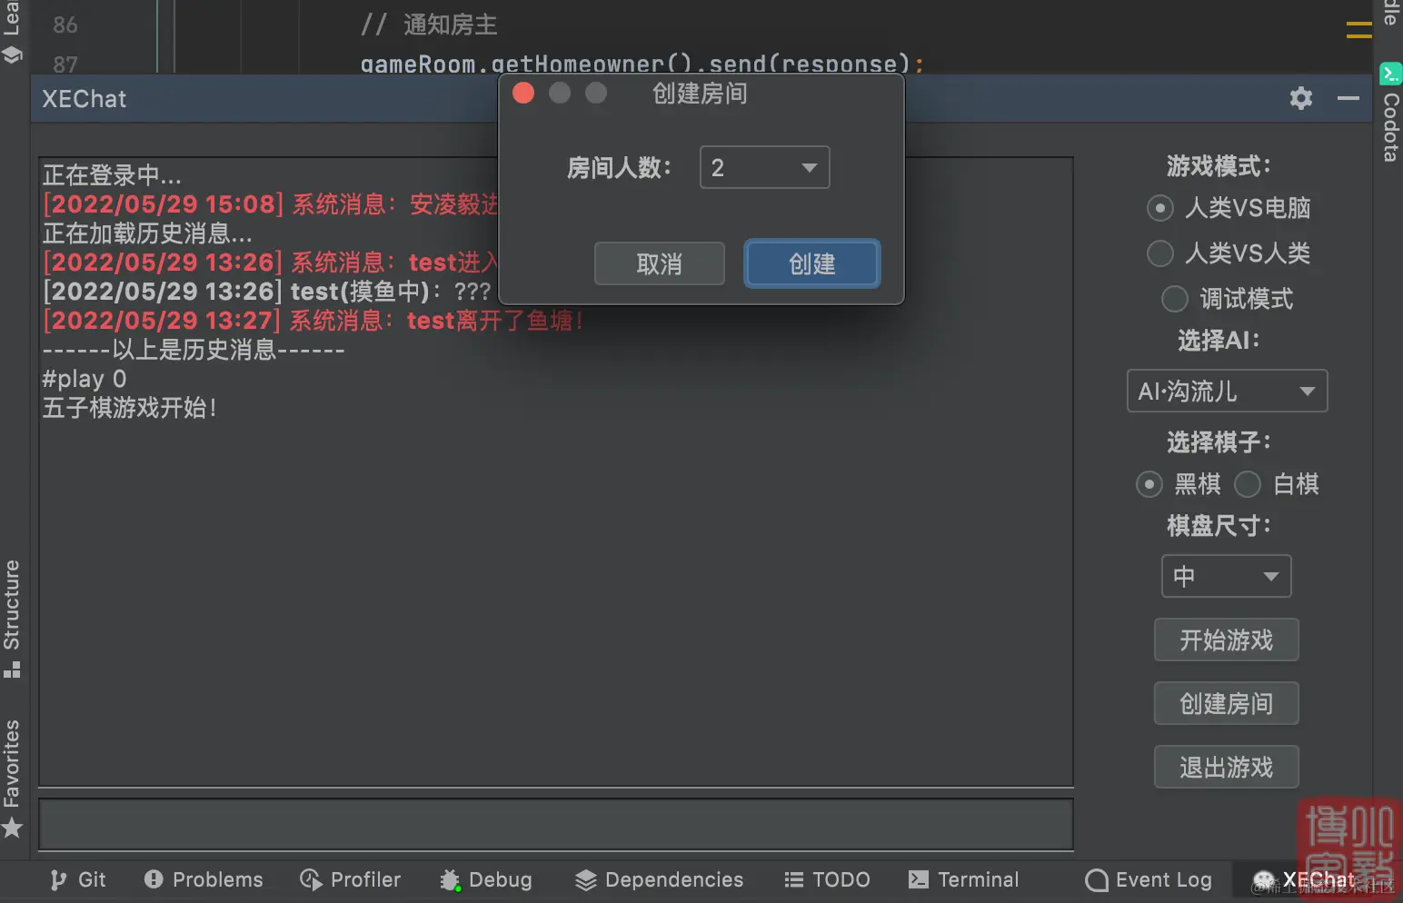Screen dimensions: 1403x903
Task: Focus the chat message input field
Action: click(x=556, y=824)
